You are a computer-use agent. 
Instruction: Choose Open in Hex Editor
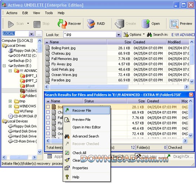[x=87, y=127]
